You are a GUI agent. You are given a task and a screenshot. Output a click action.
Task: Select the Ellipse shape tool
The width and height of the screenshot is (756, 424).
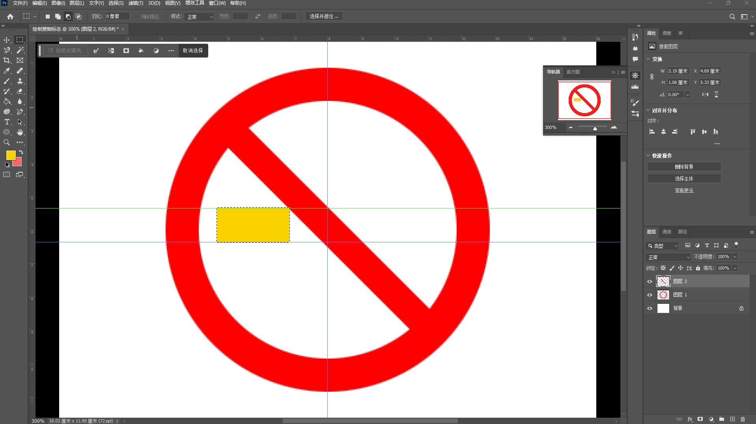click(7, 132)
